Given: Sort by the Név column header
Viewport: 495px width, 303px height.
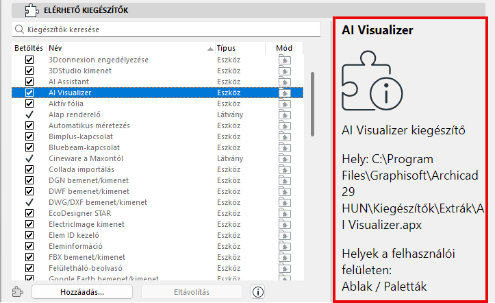Looking at the screenshot, I should [131, 48].
